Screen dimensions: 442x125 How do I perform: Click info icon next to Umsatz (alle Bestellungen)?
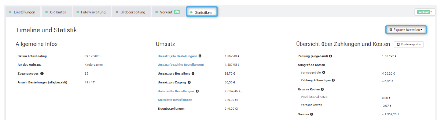(x=200, y=56)
